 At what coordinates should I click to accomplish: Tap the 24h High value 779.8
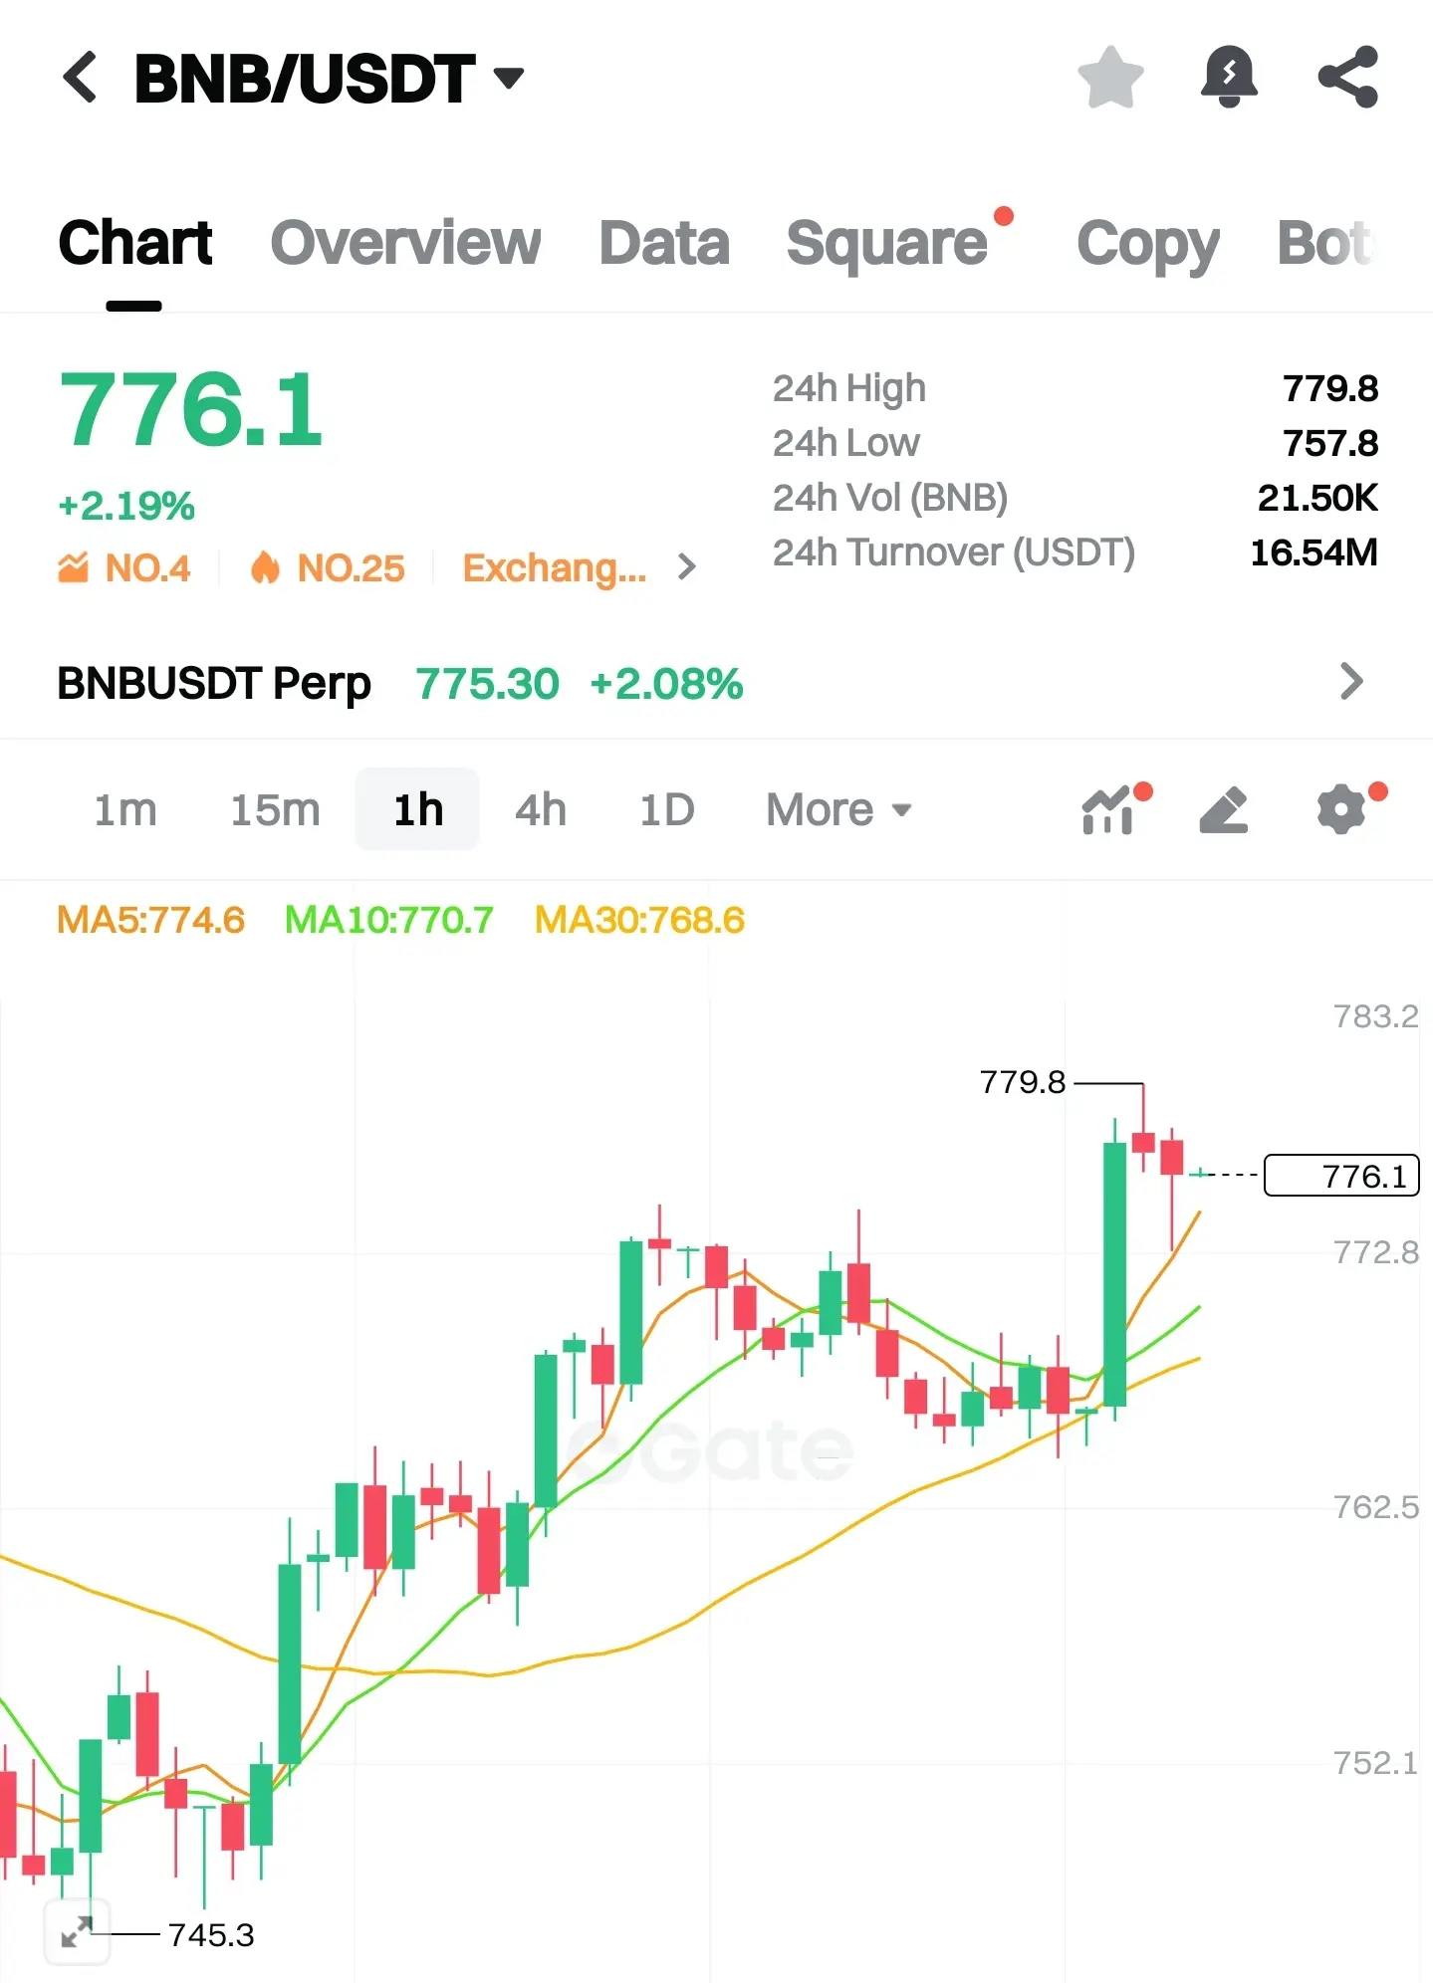tap(1330, 388)
